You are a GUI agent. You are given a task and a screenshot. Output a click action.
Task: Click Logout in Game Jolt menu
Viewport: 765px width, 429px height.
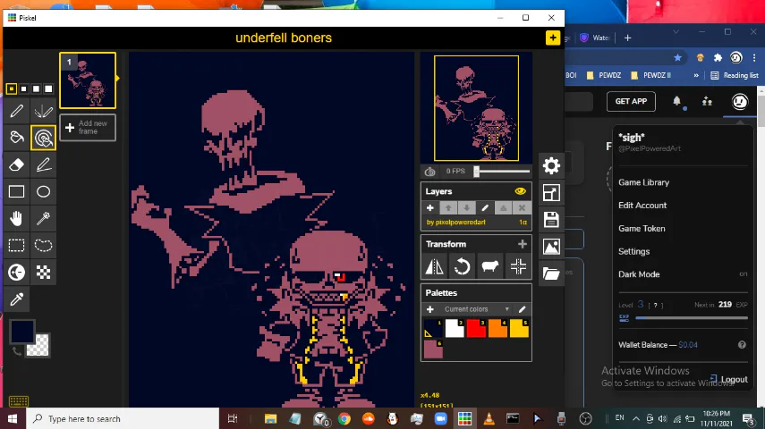(729, 379)
